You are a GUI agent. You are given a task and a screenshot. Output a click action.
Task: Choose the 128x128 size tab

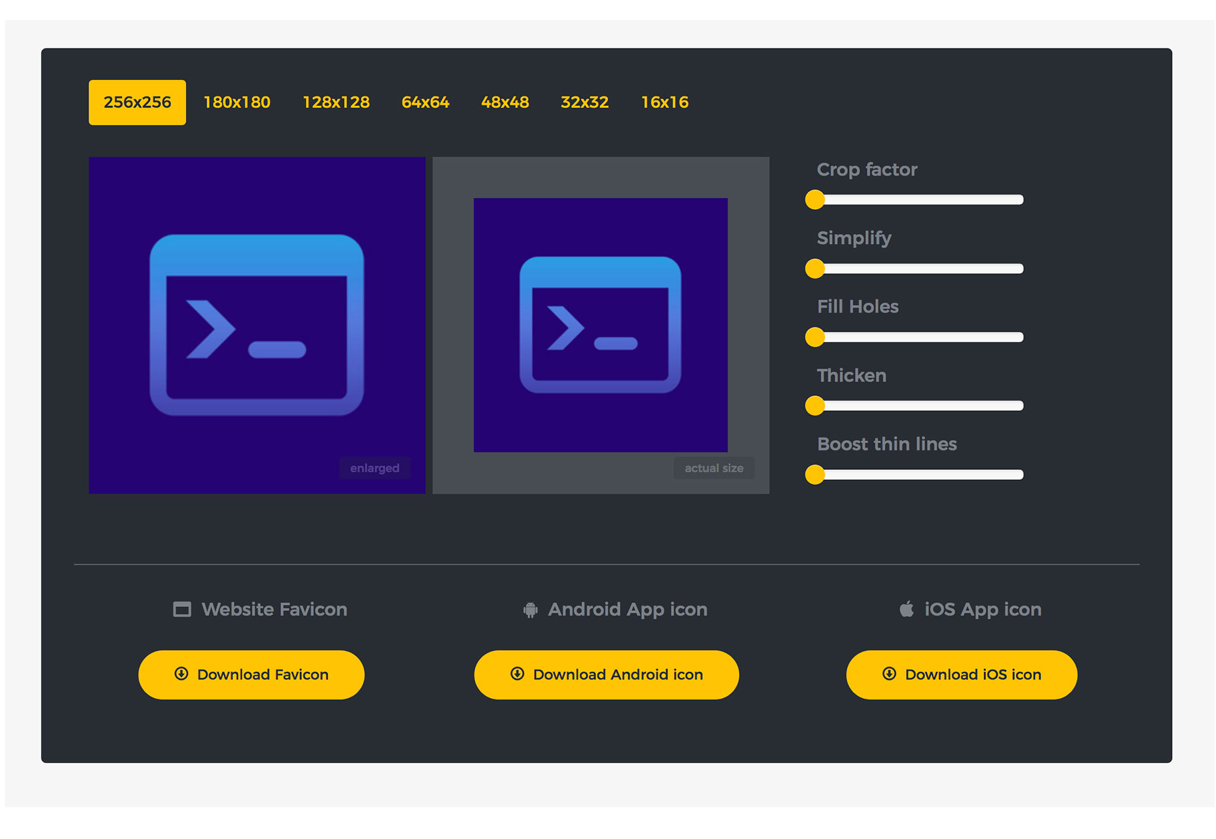[336, 102]
